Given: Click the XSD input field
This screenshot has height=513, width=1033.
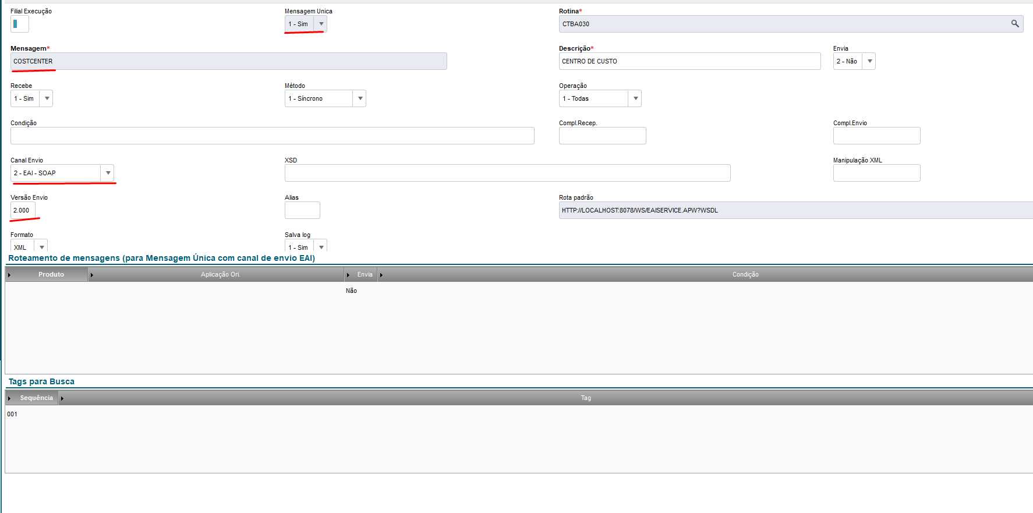Looking at the screenshot, I should tap(508, 173).
